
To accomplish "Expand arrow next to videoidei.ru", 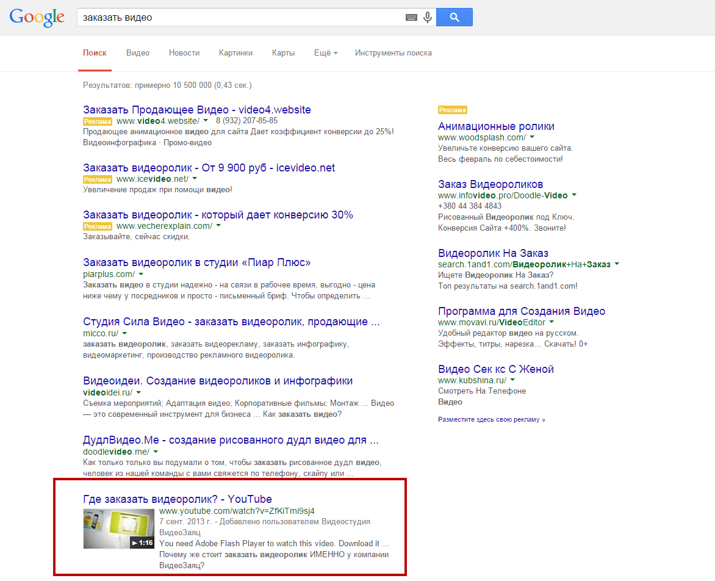I will [138, 392].
